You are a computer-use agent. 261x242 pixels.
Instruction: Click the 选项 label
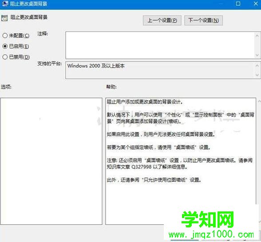[6, 86]
